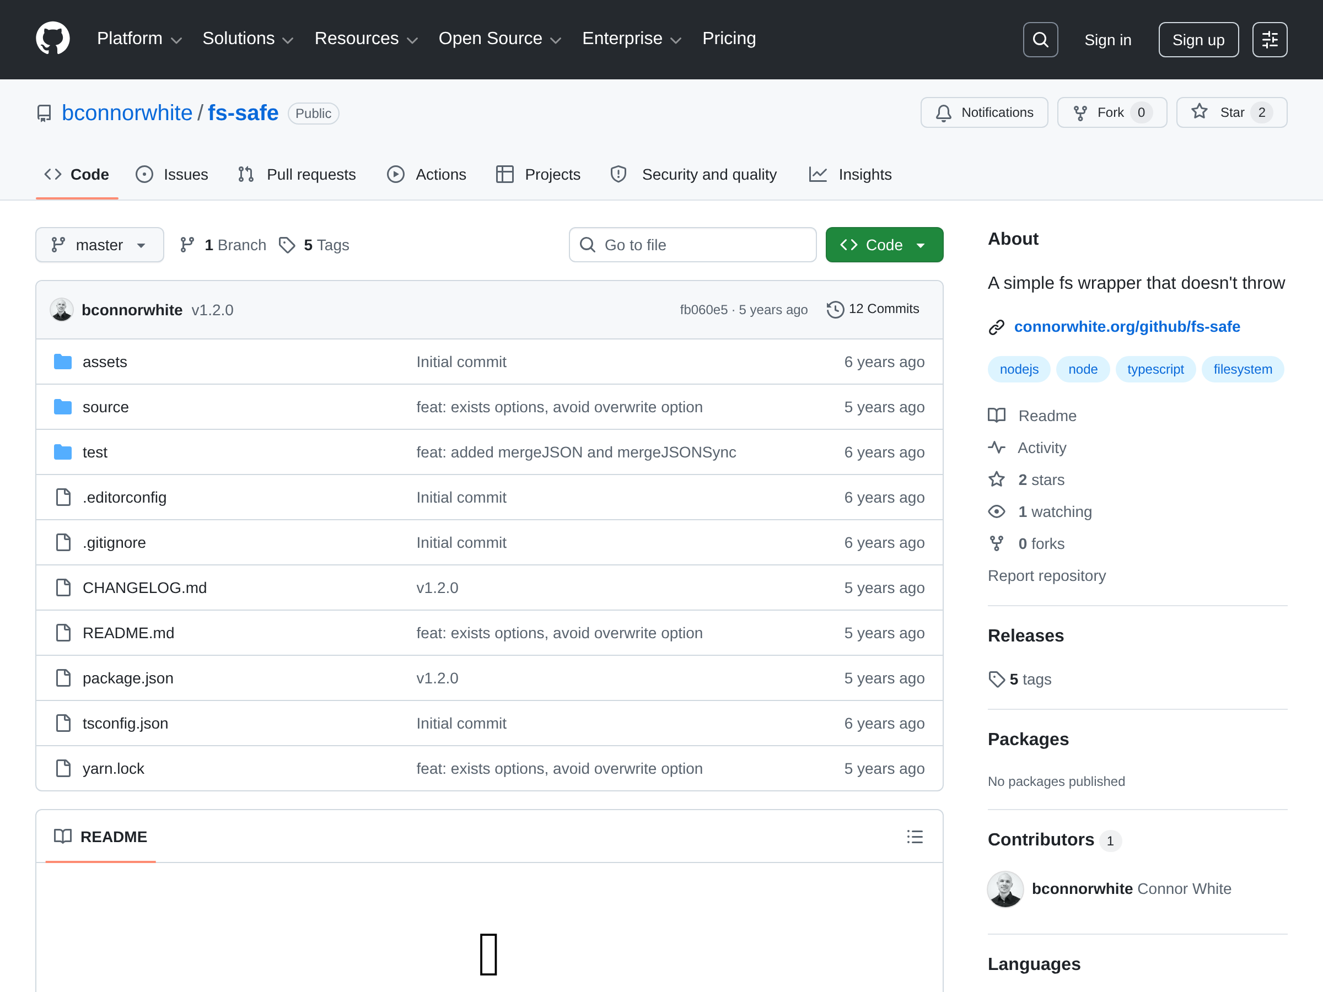Select the README tab in file viewer
This screenshot has width=1323, height=992.
100,837
